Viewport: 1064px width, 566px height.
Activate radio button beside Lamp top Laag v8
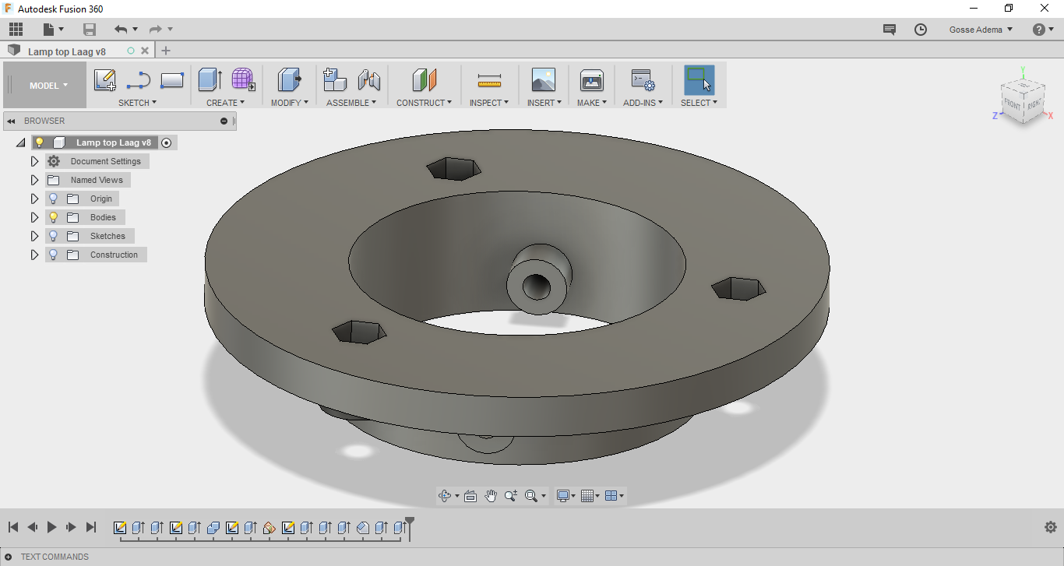[x=166, y=143]
